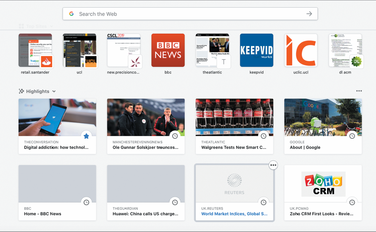Click the DL green favicon badge
Viewport: 376px width, 232px height.
357,62
